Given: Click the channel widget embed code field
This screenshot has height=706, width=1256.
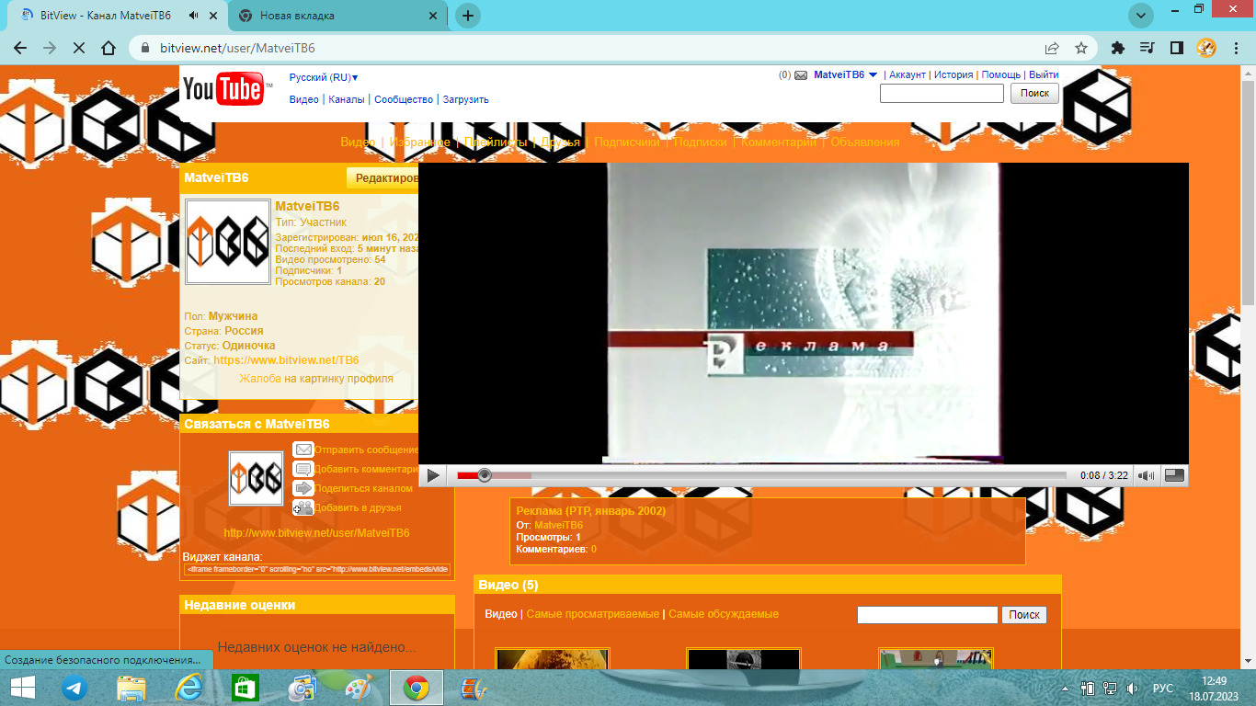Looking at the screenshot, I should point(317,569).
